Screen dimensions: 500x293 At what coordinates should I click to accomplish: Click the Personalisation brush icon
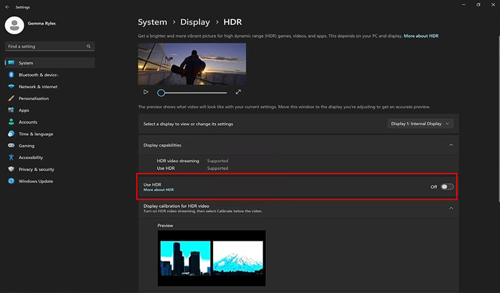tap(11, 98)
